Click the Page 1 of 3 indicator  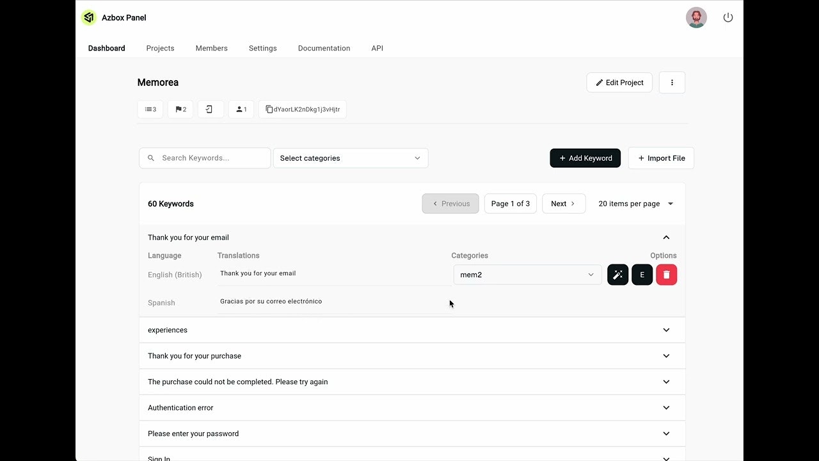click(511, 204)
